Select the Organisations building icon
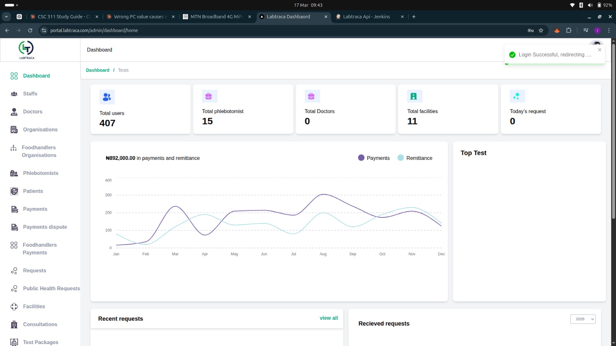Screen dimensions: 616x346 point(14,130)
